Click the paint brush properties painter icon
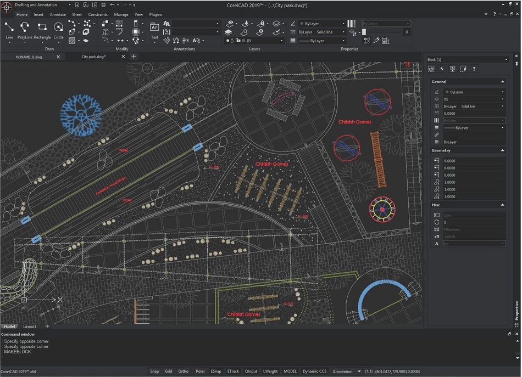This screenshot has height=377, width=522. click(376, 41)
